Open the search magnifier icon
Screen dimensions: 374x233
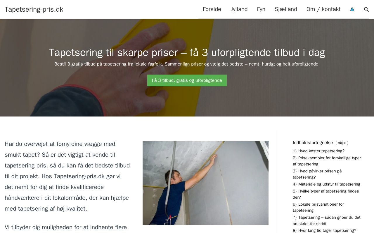(x=366, y=9)
